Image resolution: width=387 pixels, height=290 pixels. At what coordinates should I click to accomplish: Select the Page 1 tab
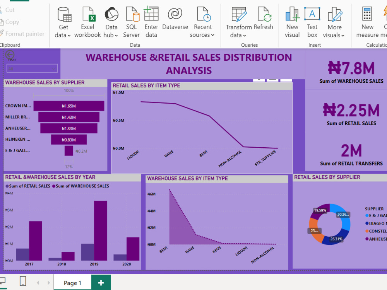72,283
